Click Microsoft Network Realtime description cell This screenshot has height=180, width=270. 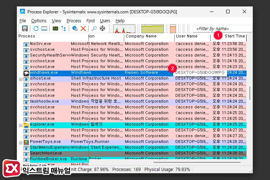[x=97, y=44]
